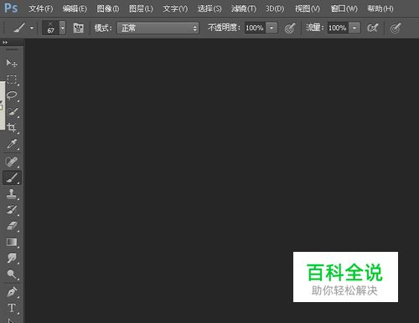Select the Brush tool in toolbox
This screenshot has height=323, width=419.
point(12,178)
